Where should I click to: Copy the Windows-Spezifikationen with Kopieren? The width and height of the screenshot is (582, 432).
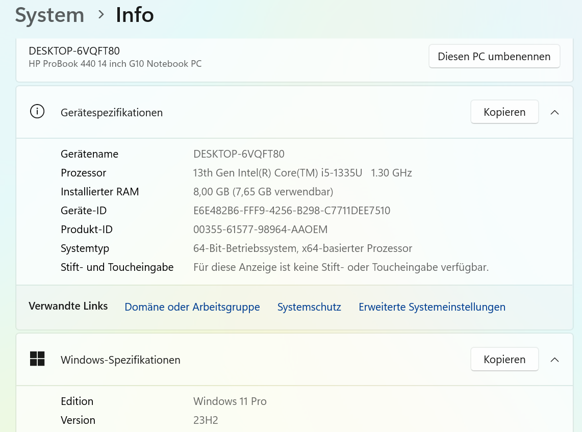click(504, 359)
